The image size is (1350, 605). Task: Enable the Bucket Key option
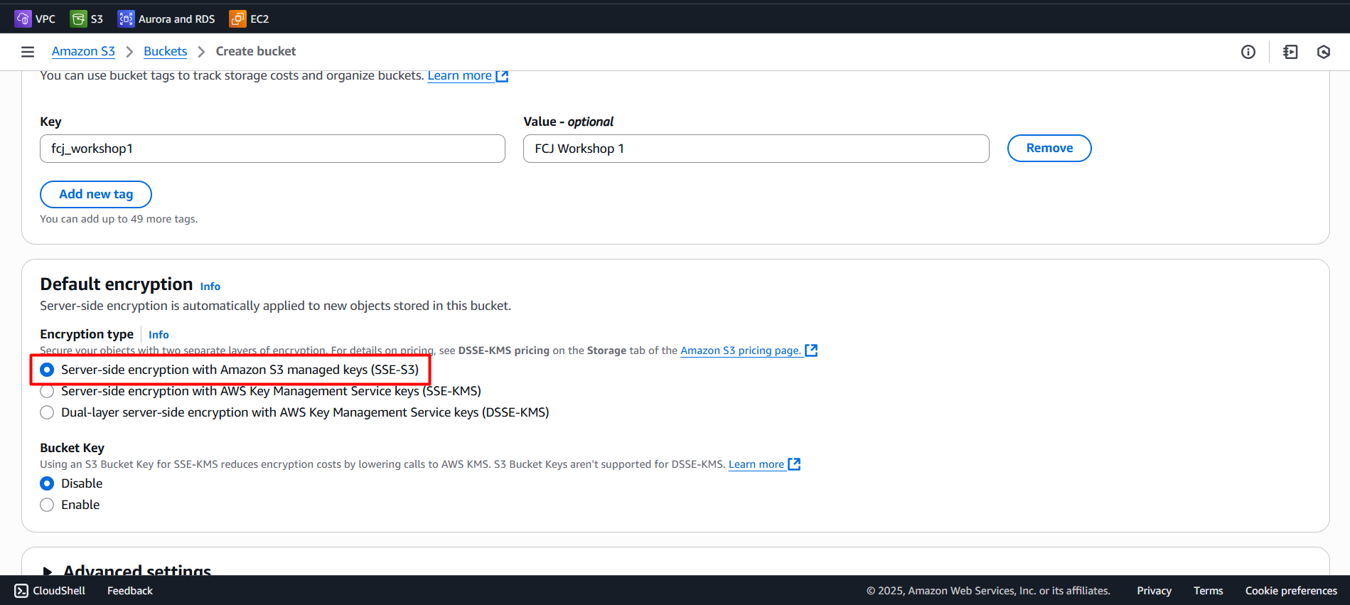click(47, 505)
